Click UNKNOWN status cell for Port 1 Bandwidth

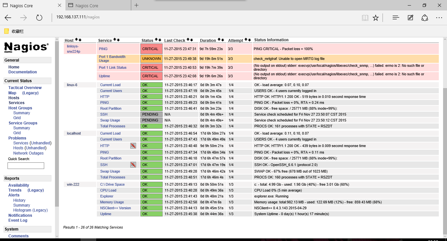pyautogui.click(x=152, y=59)
